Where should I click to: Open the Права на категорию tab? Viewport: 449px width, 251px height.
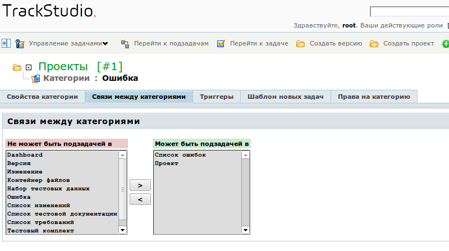(x=374, y=97)
